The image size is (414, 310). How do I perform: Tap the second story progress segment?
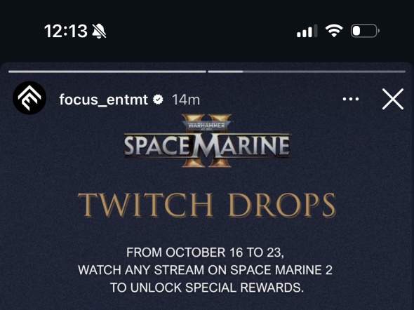tap(307, 72)
